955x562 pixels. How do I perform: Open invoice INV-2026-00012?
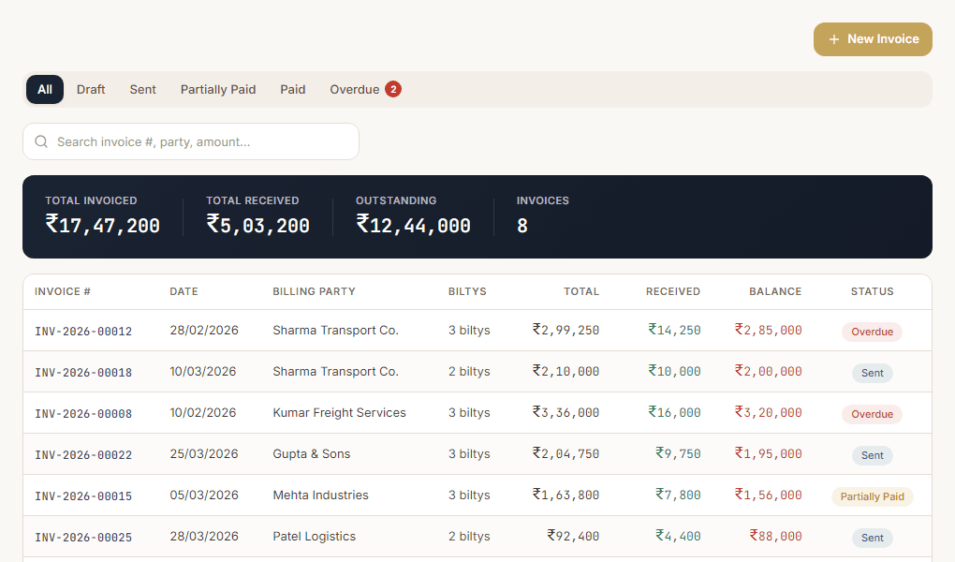point(83,332)
